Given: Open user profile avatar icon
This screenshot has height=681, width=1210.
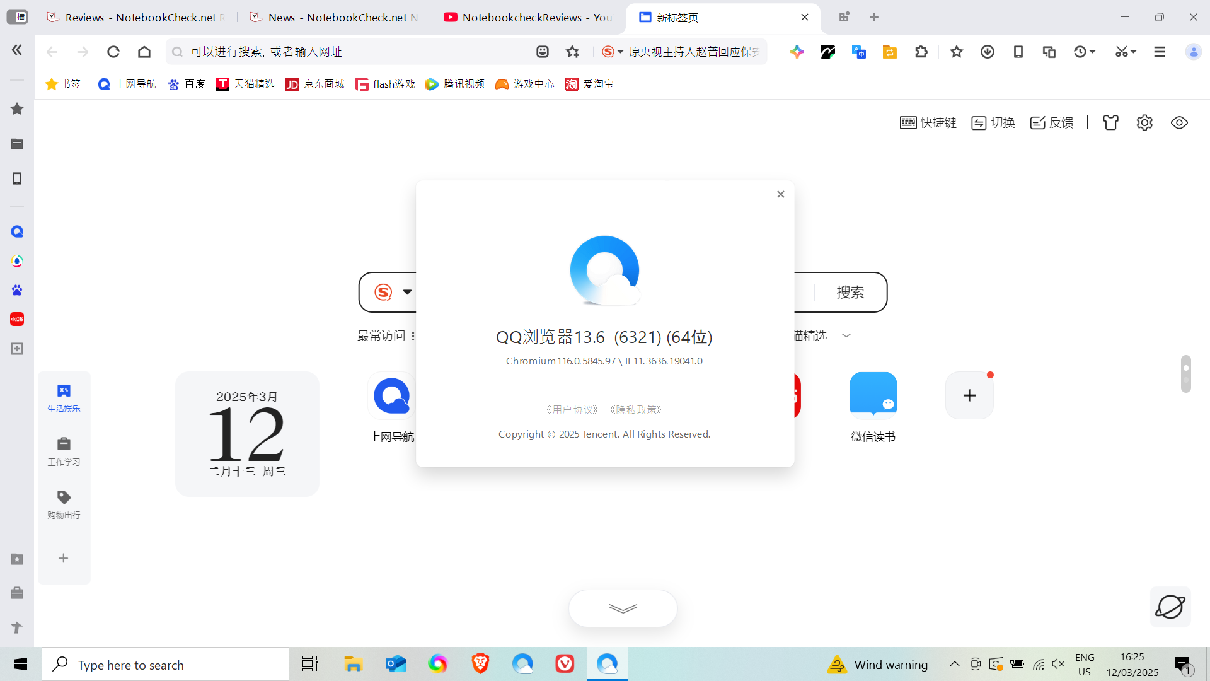Looking at the screenshot, I should 1194,52.
